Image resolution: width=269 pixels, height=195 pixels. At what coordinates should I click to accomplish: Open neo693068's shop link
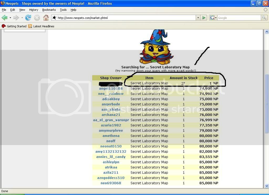pyautogui.click(x=111, y=183)
